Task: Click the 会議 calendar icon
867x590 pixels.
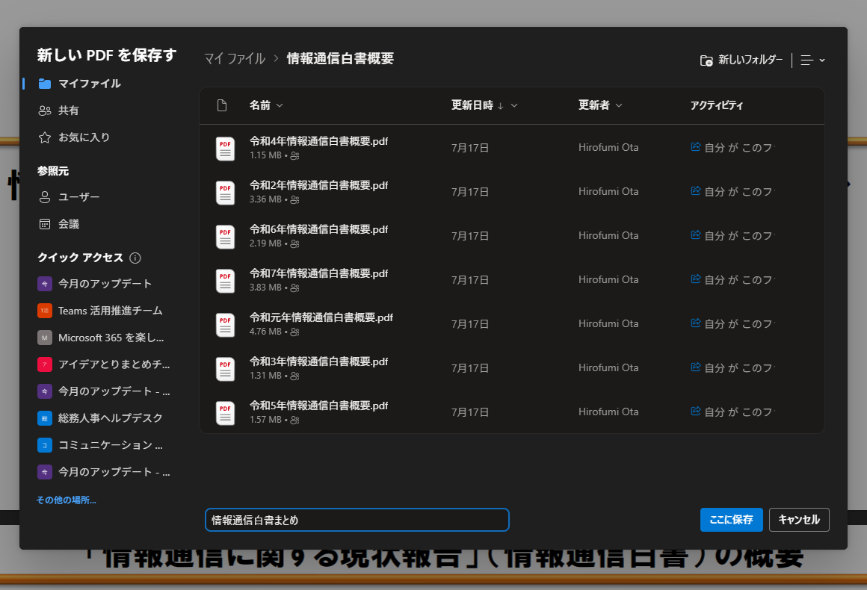Action: (x=45, y=224)
